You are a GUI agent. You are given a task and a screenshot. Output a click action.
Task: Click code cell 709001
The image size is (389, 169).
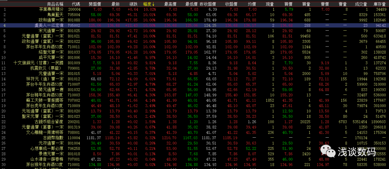pyautogui.click(x=74, y=68)
